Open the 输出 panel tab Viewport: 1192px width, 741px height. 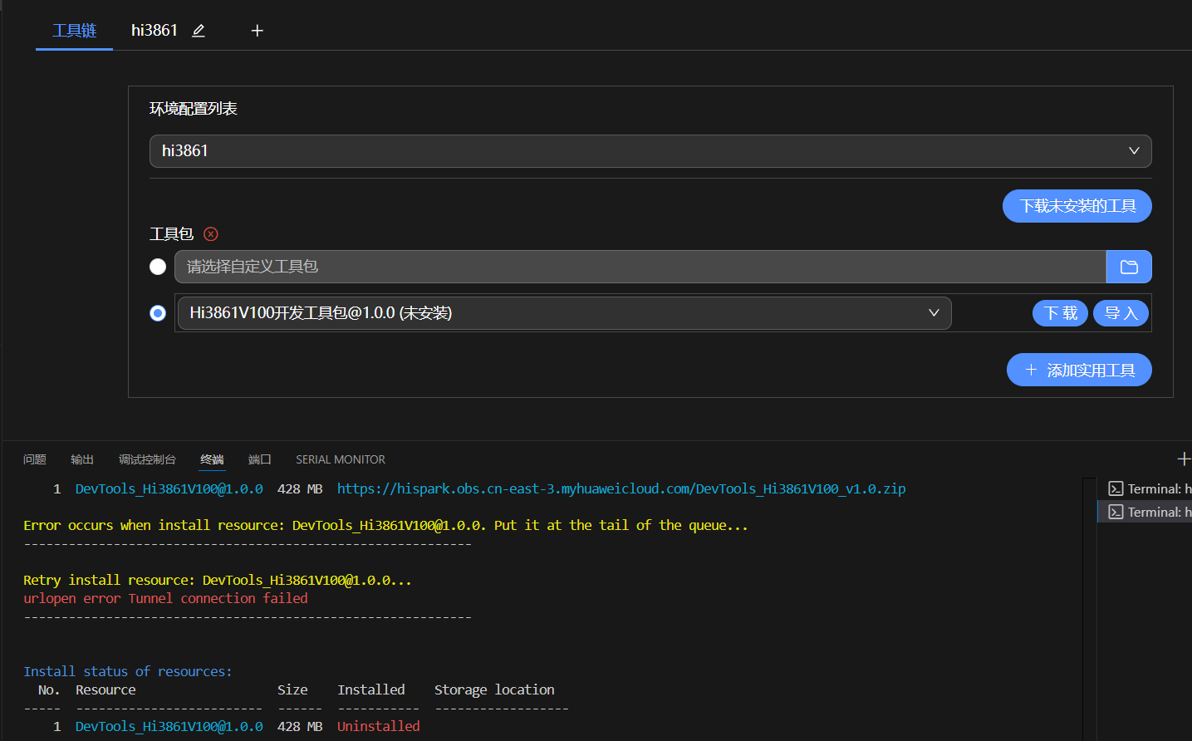point(82,459)
